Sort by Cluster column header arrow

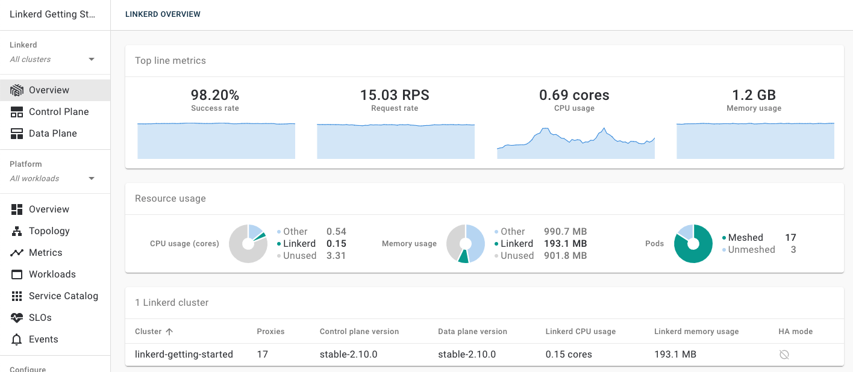pos(169,332)
